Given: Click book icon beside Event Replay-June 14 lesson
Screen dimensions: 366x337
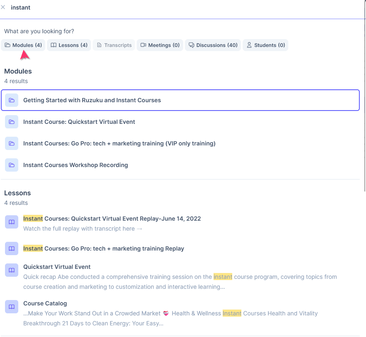Looking at the screenshot, I should tap(12, 222).
